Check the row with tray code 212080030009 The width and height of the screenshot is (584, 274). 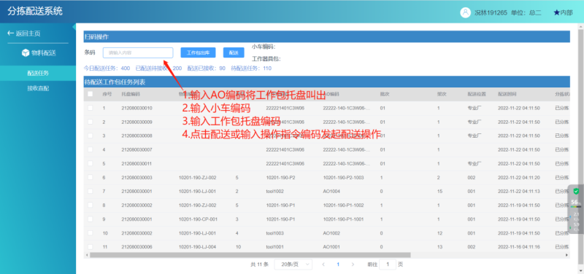[x=90, y=122]
